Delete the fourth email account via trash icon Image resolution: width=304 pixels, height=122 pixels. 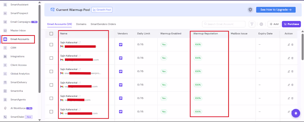click(292, 85)
